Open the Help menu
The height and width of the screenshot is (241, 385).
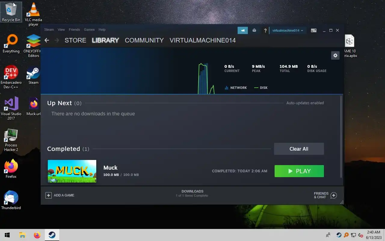pyautogui.click(x=102, y=30)
